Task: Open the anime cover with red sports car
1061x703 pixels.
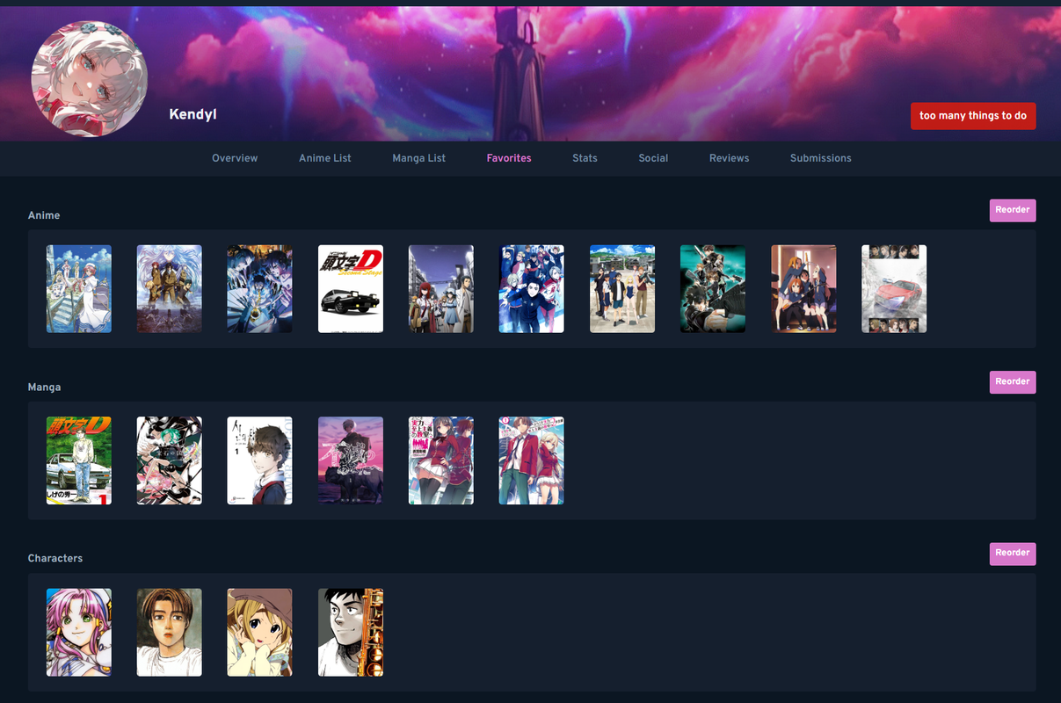Action: click(894, 289)
